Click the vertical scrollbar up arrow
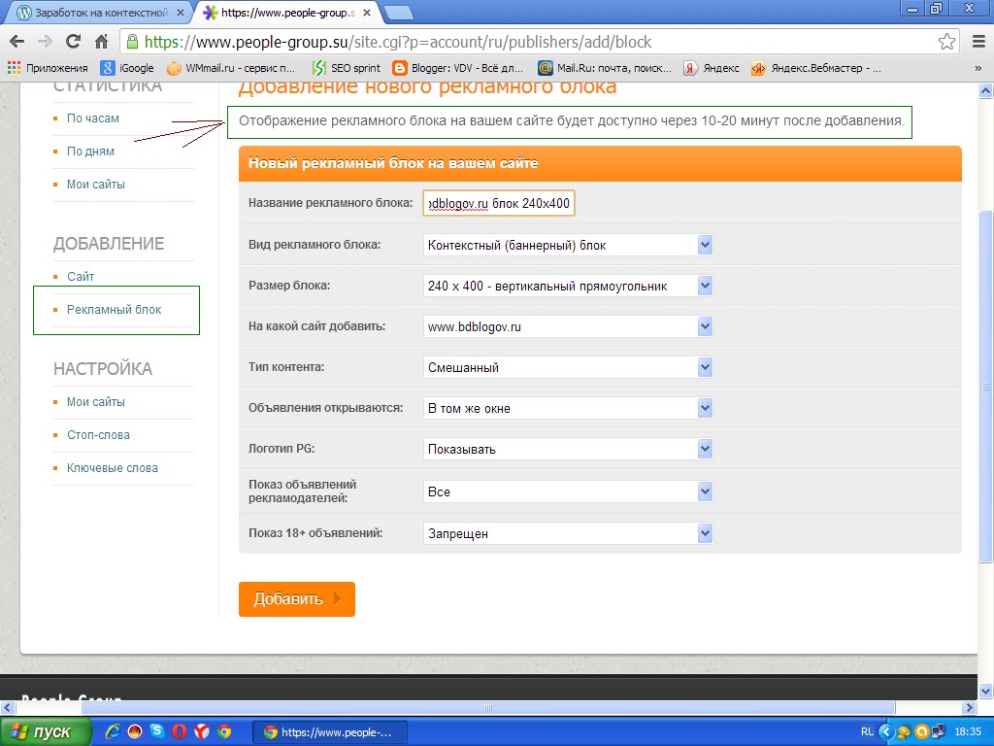This screenshot has width=994, height=746. click(986, 90)
